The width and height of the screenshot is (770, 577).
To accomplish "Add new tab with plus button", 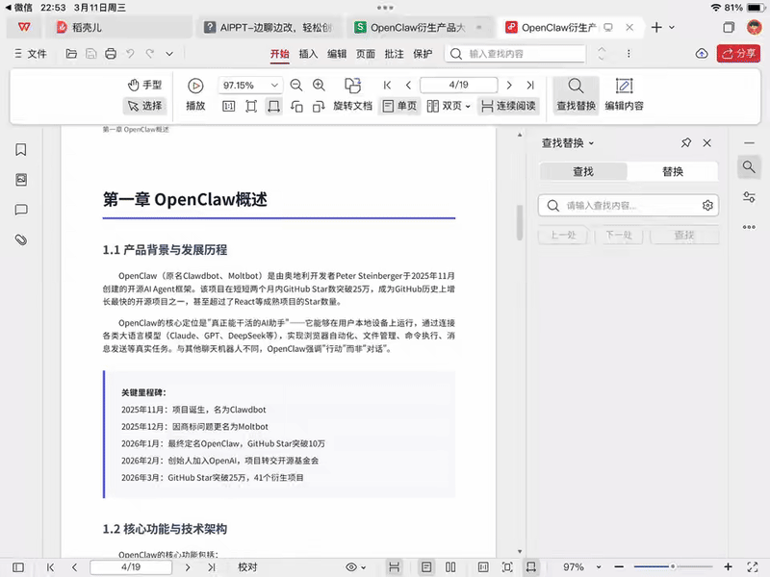I will point(656,28).
